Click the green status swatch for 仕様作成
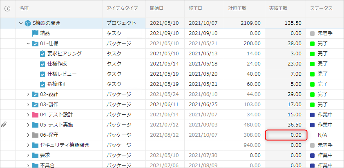This screenshot has width=344, height=168. [313, 64]
